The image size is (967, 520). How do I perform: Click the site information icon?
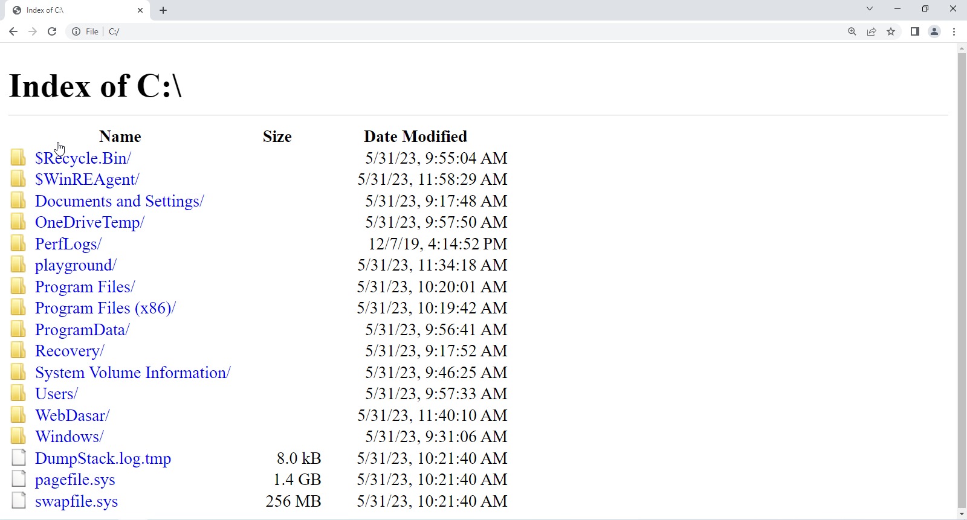point(76,31)
